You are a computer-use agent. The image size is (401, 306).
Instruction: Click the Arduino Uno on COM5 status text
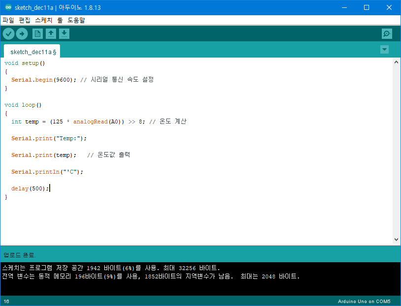[x=364, y=302]
